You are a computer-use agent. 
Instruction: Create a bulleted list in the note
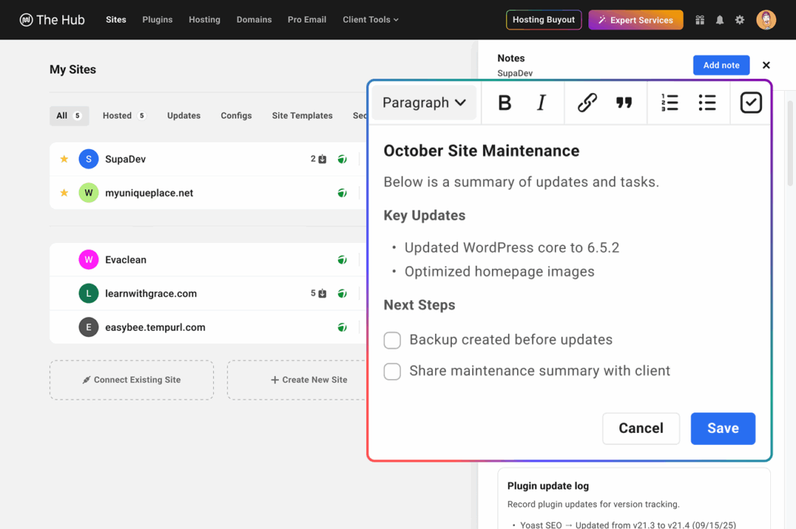[x=707, y=102]
